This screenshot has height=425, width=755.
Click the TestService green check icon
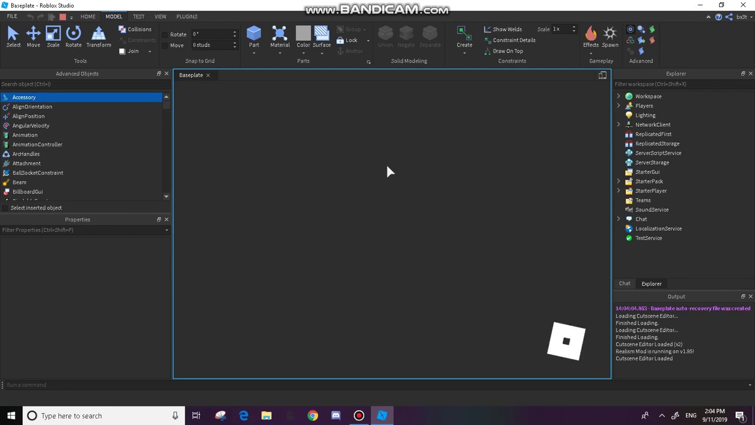click(629, 238)
